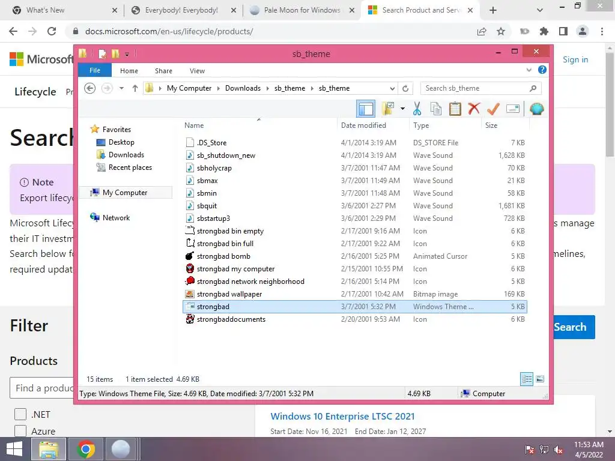Expand the Explorer ribbon chevron
The width and height of the screenshot is (615, 461).
[529, 70]
